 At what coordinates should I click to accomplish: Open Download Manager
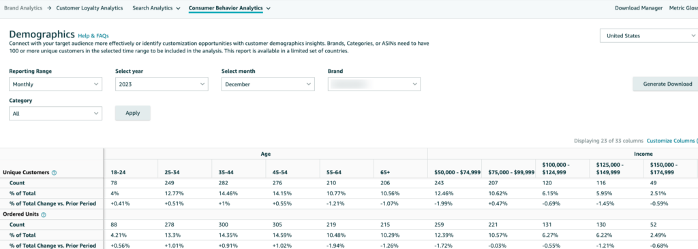pyautogui.click(x=639, y=8)
